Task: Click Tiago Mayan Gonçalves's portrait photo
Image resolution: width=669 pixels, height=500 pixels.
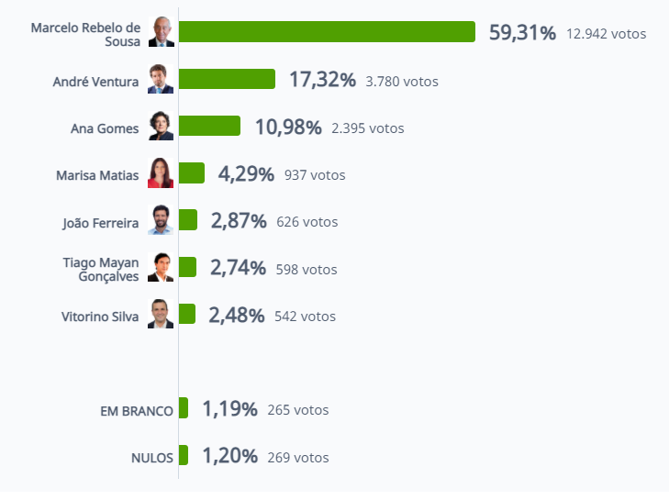Action: [x=161, y=267]
